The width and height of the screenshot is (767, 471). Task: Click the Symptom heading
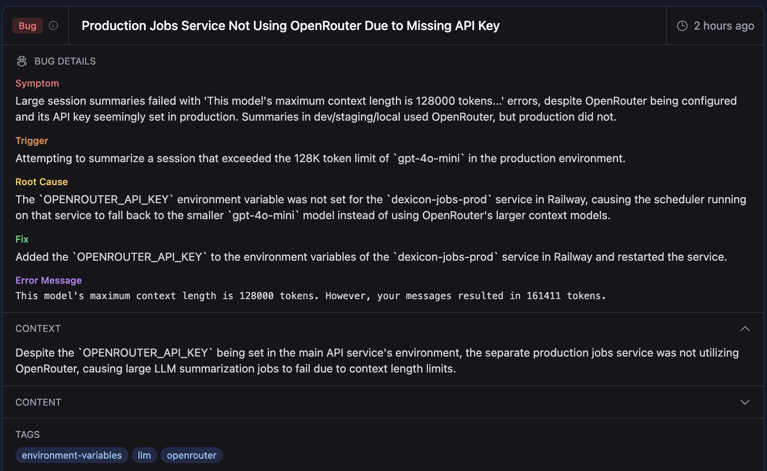tap(37, 83)
